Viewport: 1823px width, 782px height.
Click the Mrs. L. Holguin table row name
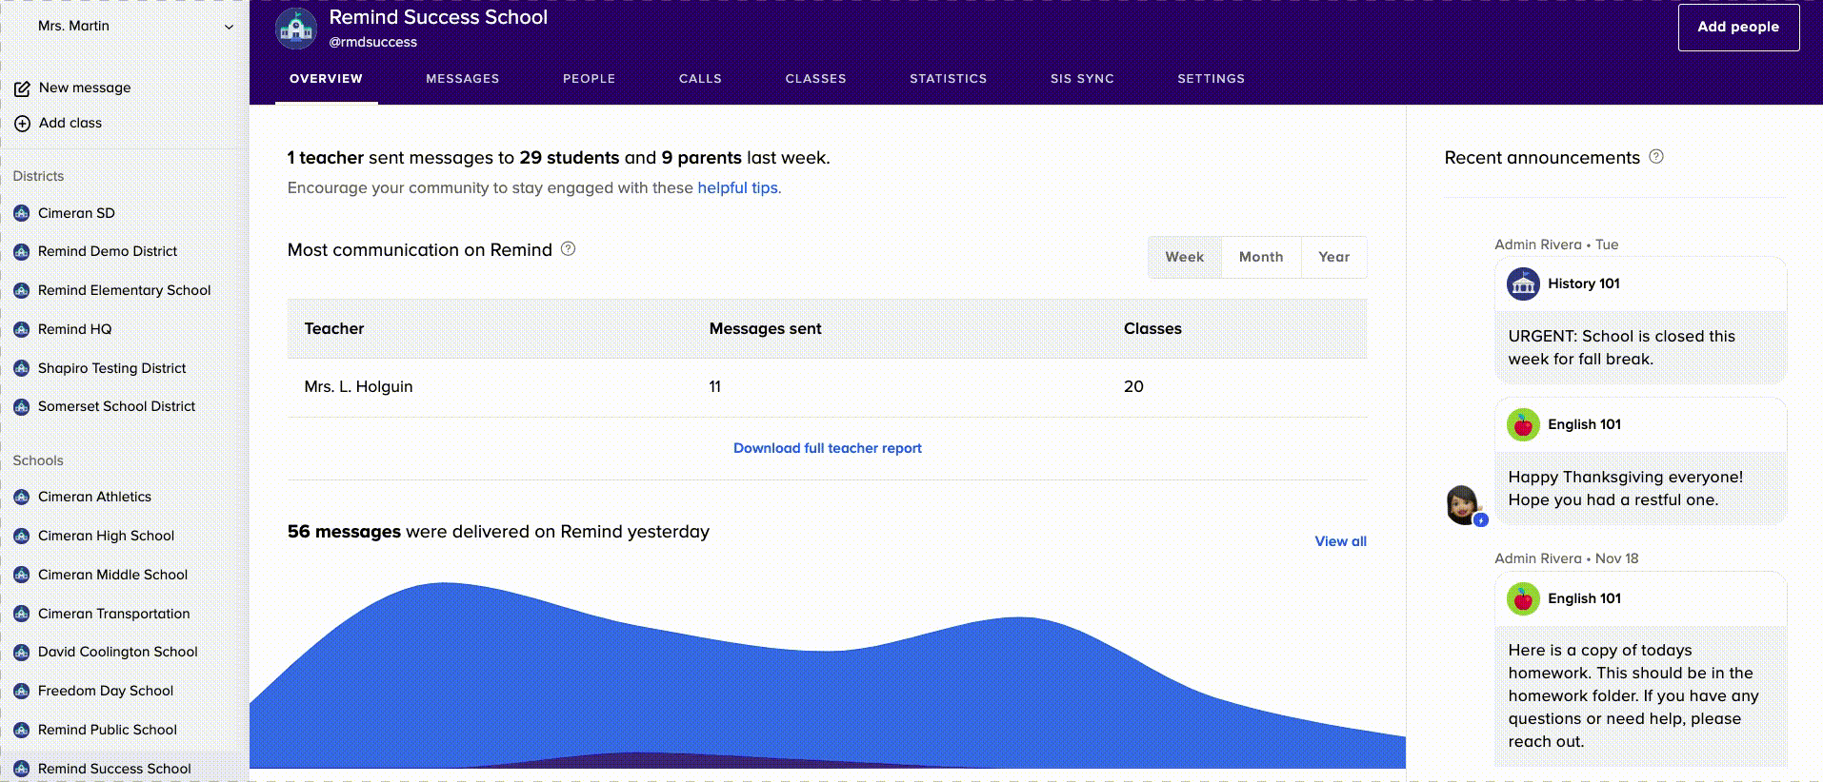358,386
